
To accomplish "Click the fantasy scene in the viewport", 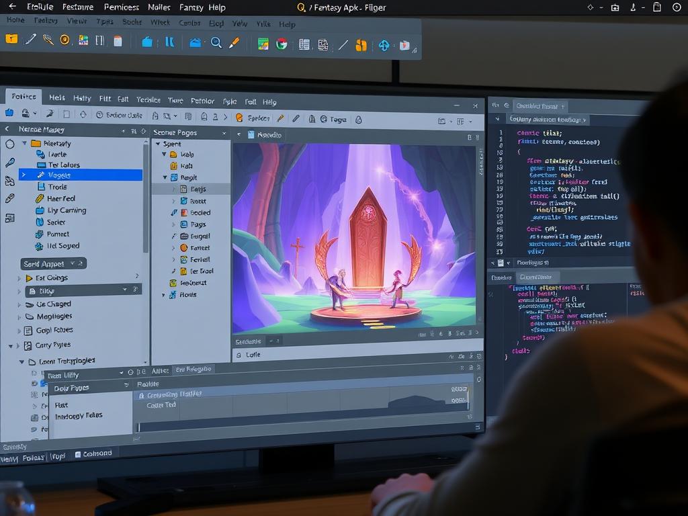I will tap(355, 239).
